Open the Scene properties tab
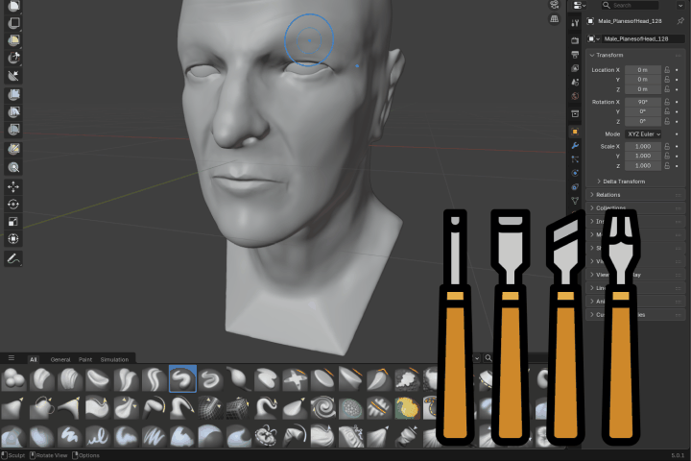691x461 pixels. (575, 82)
